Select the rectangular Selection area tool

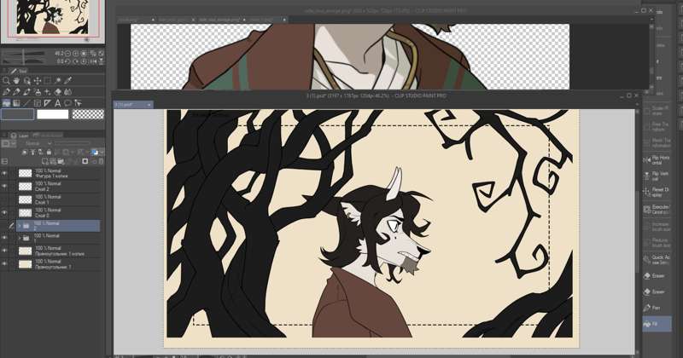click(x=48, y=80)
